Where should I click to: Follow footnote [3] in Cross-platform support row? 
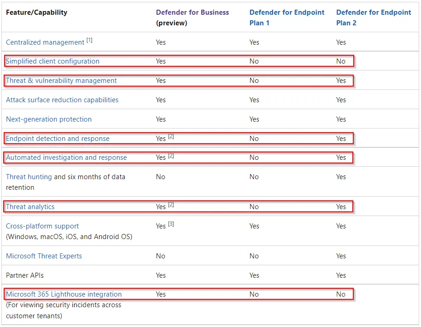(171, 224)
